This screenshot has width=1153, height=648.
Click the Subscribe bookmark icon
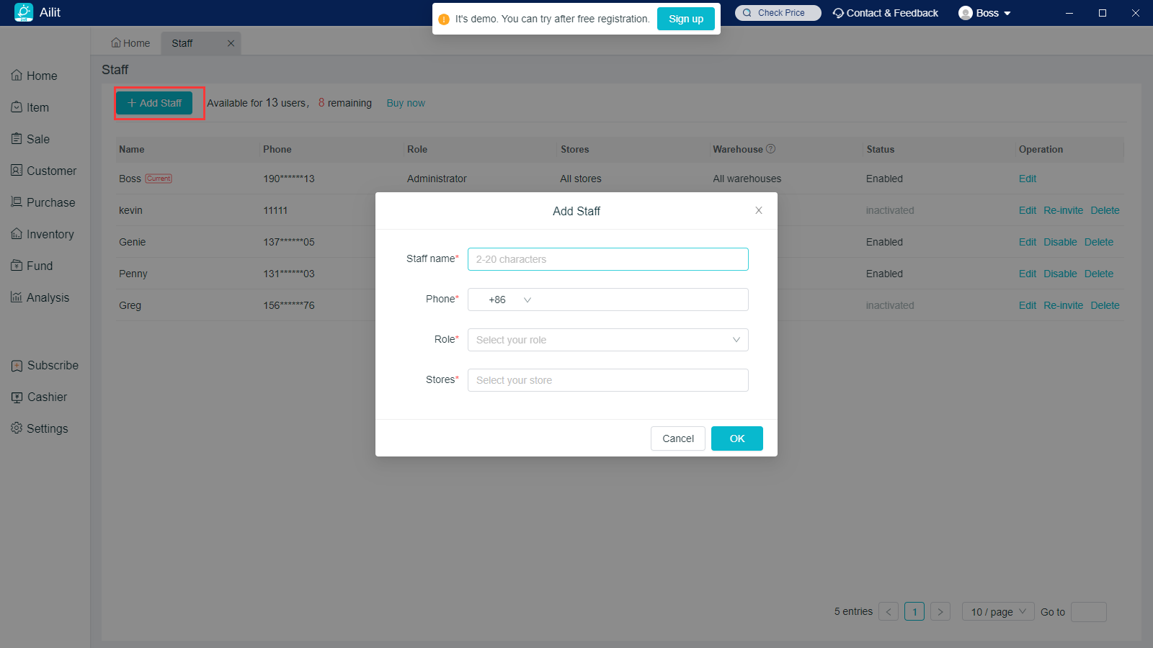(x=17, y=366)
